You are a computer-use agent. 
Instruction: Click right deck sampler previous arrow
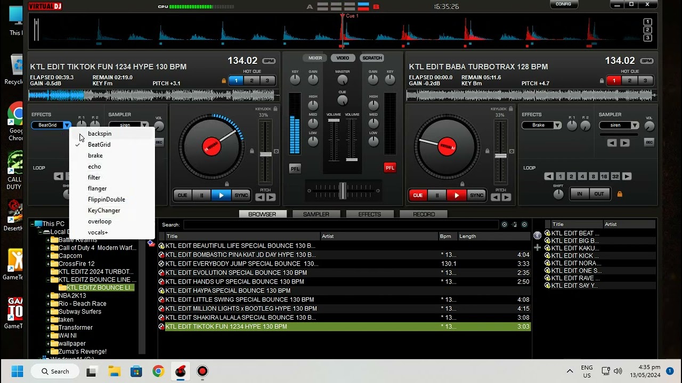612,143
